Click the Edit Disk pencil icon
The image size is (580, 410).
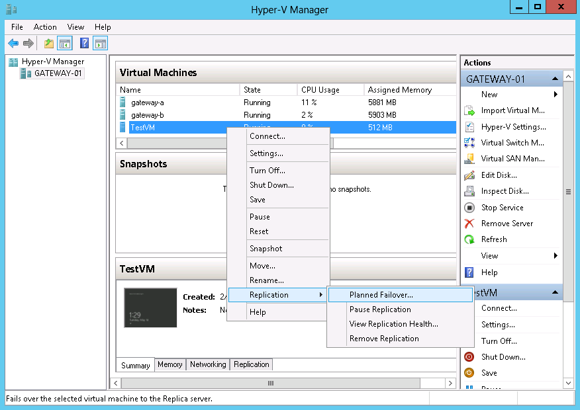coord(469,175)
